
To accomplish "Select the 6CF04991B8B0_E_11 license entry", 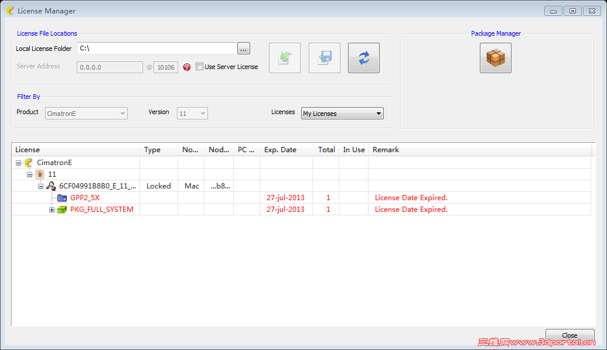I will 97,186.
